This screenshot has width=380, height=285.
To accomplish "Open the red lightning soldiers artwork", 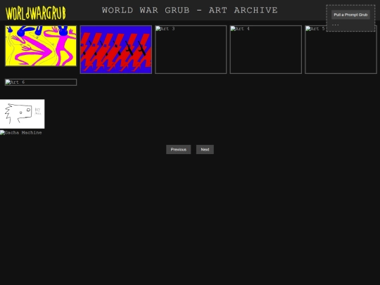I will (116, 49).
